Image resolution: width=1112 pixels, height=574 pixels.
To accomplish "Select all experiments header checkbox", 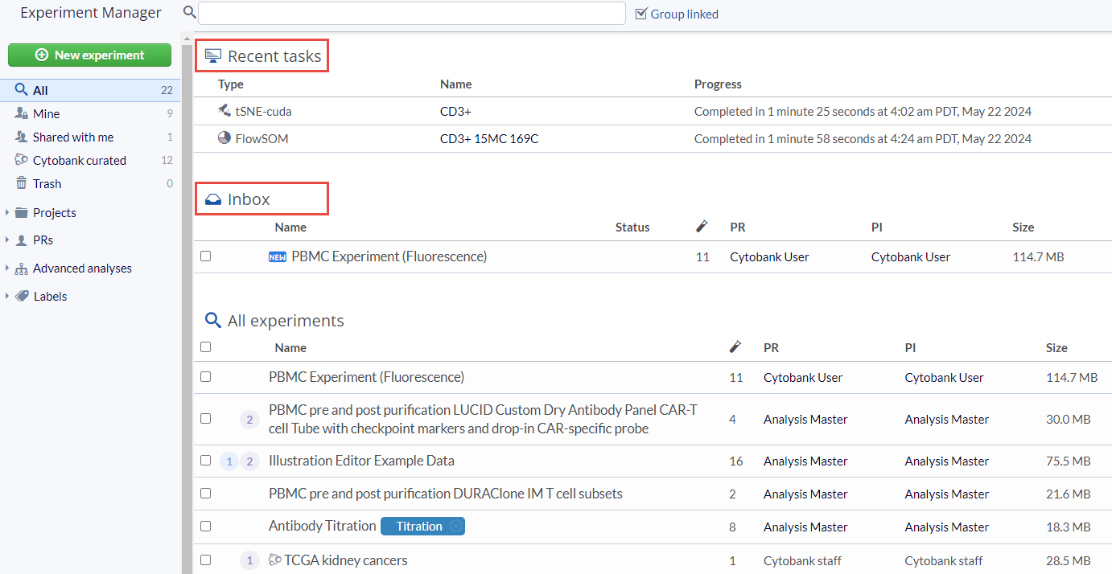I will (206, 347).
